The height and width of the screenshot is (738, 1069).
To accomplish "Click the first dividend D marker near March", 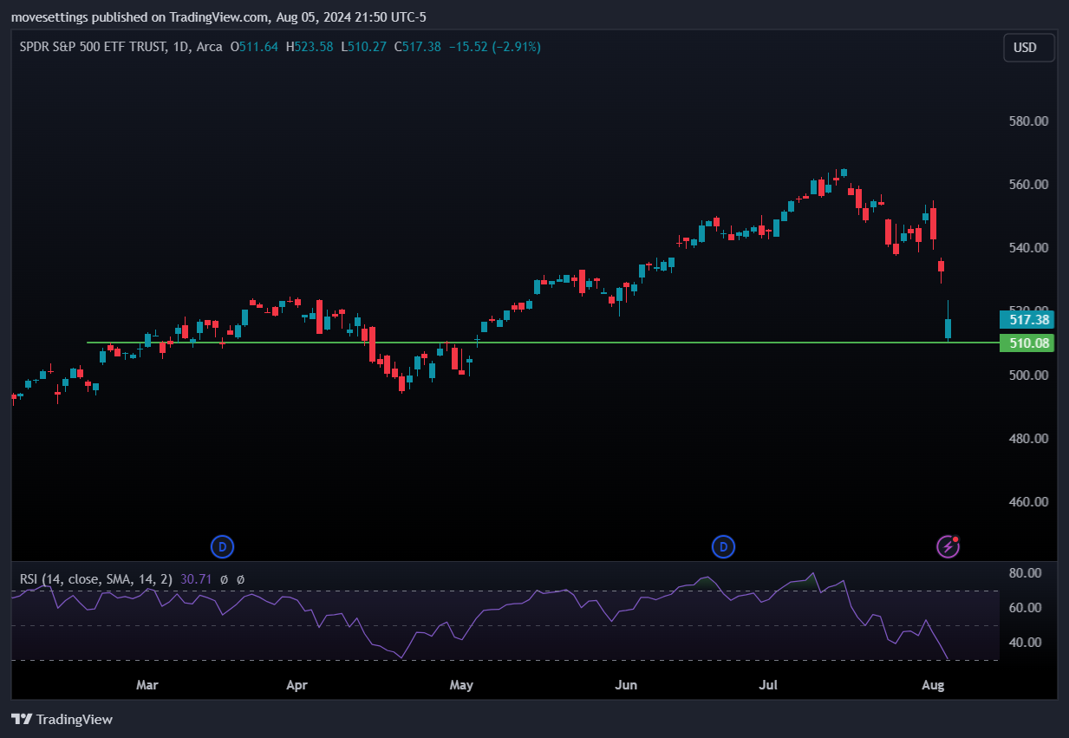I will click(223, 546).
